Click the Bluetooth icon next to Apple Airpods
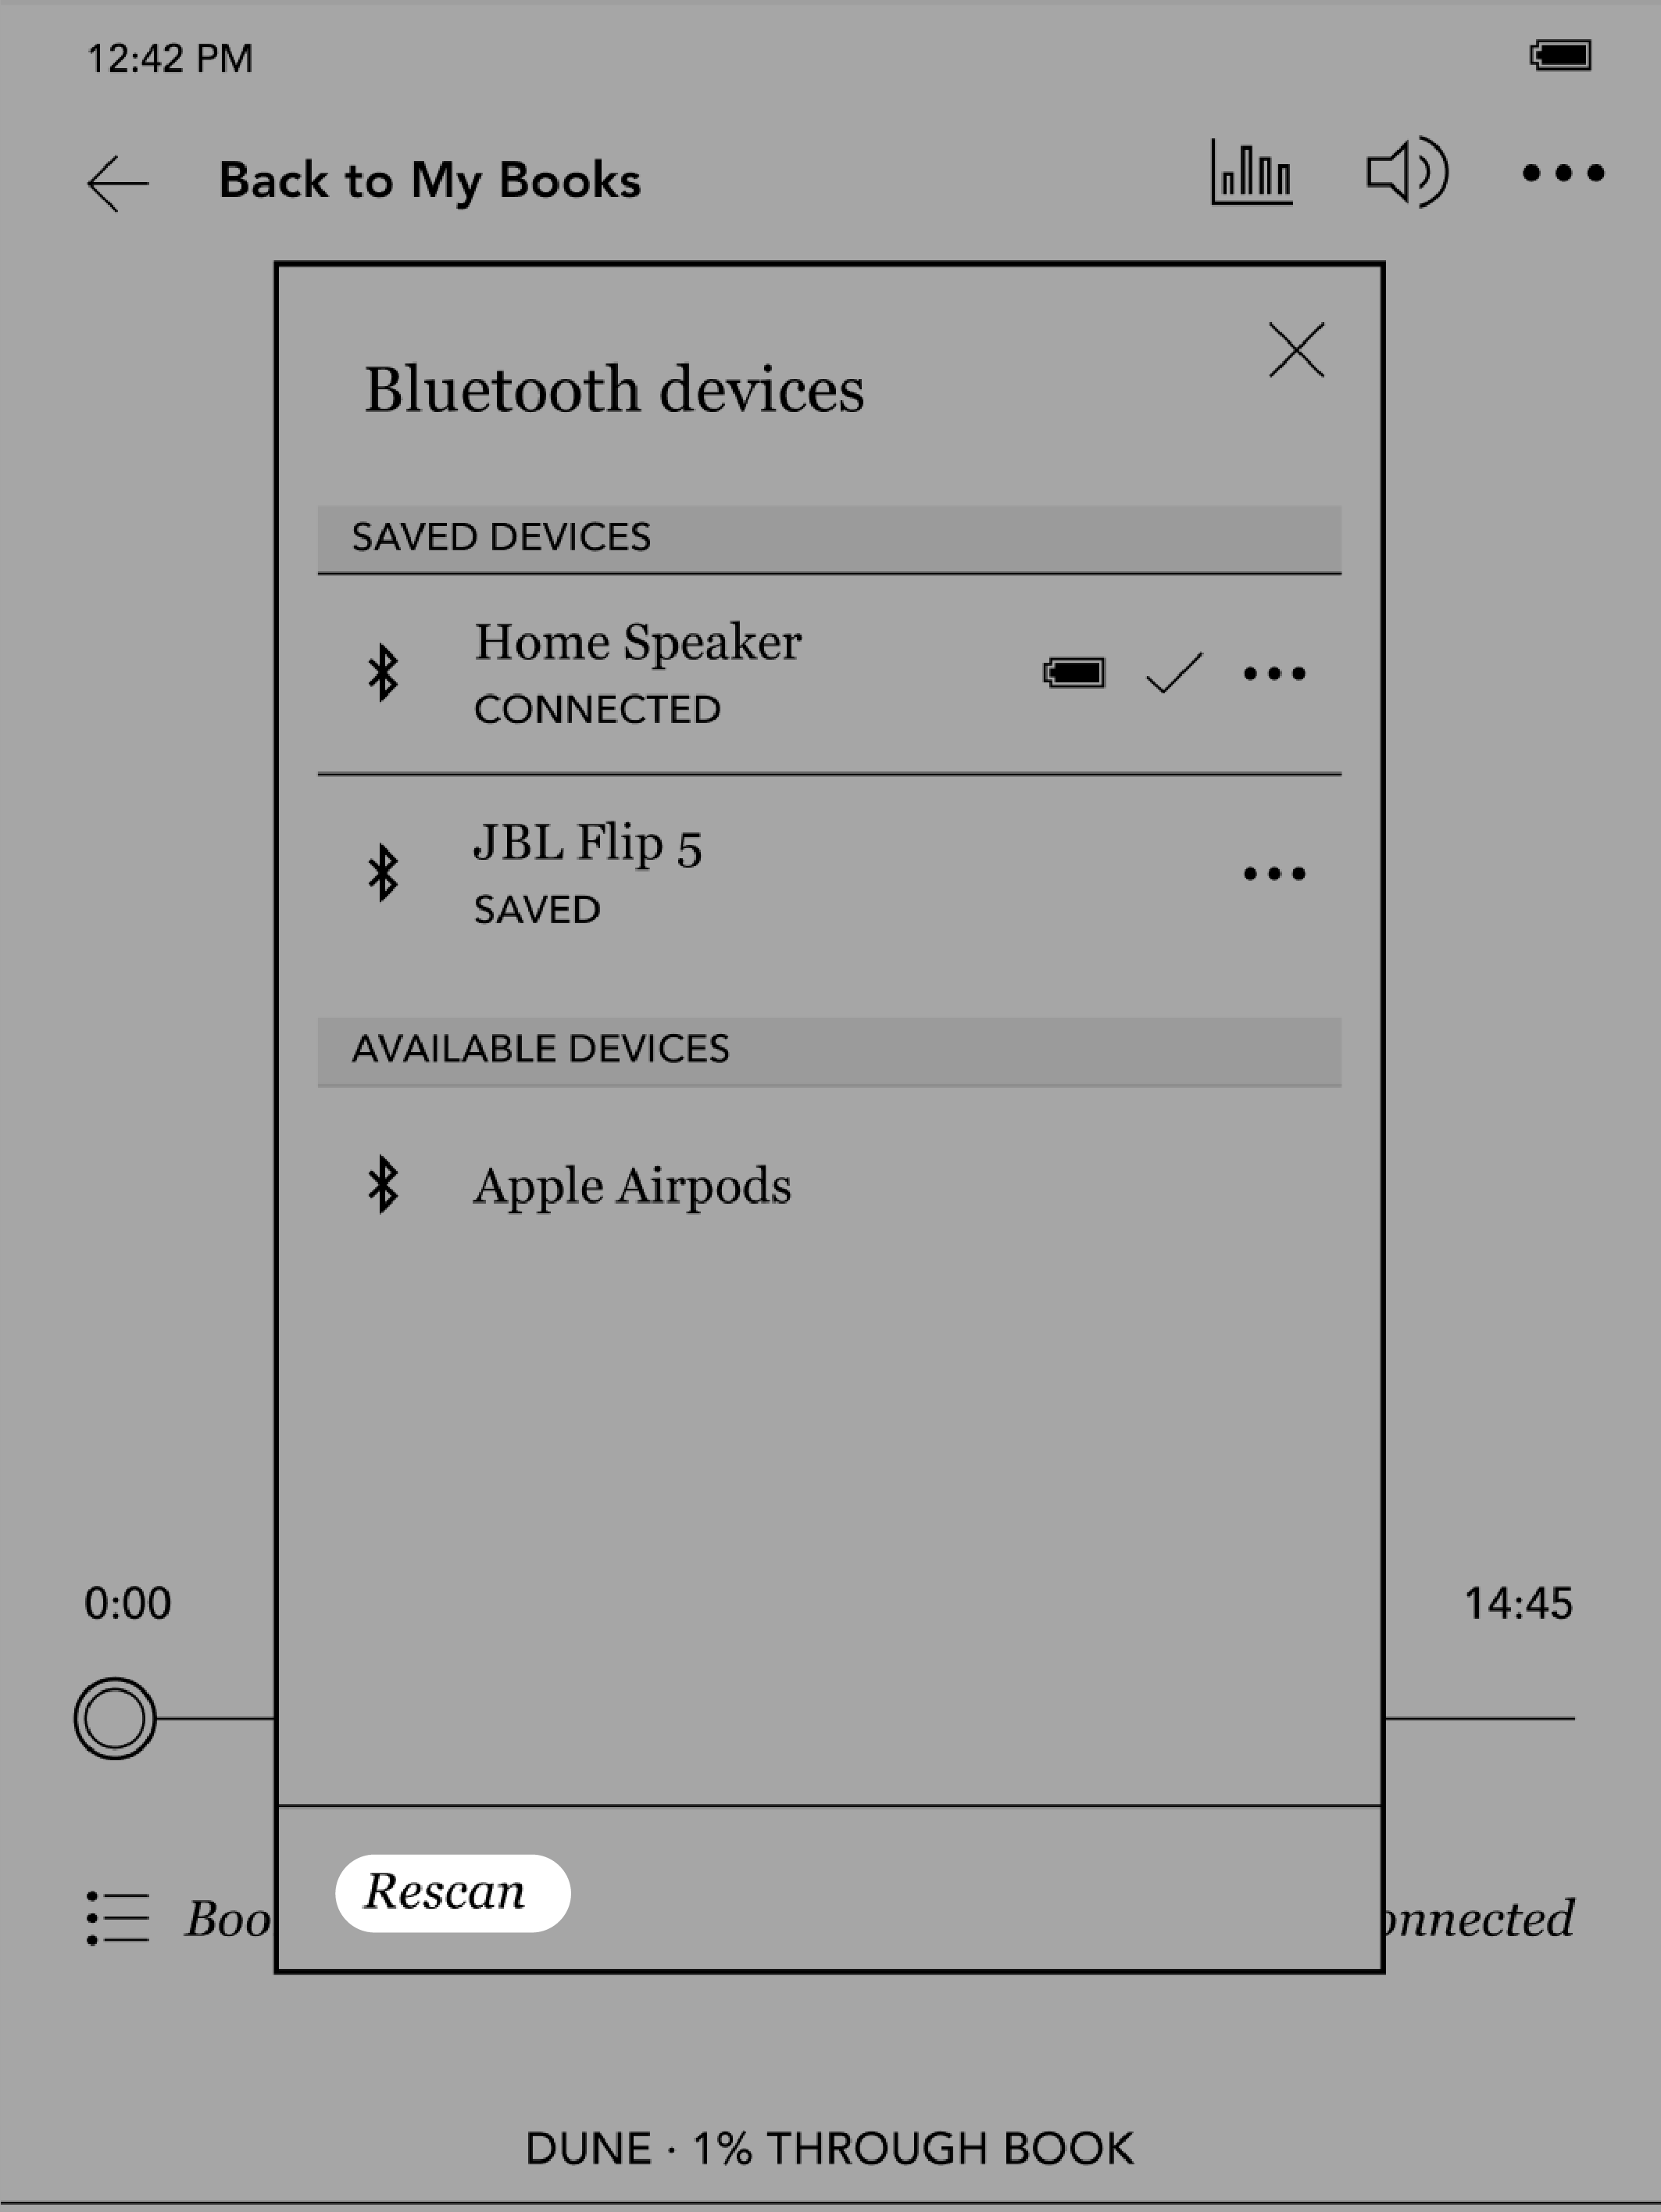The width and height of the screenshot is (1661, 2212). coord(388,1186)
